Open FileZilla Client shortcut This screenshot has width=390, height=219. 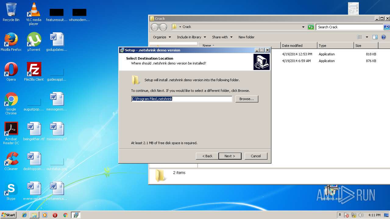34,72
